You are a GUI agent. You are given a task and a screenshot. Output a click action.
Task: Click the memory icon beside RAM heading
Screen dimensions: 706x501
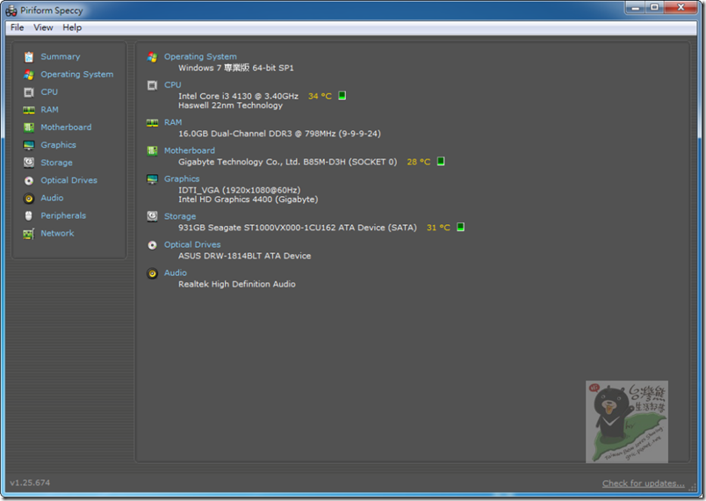pyautogui.click(x=152, y=122)
